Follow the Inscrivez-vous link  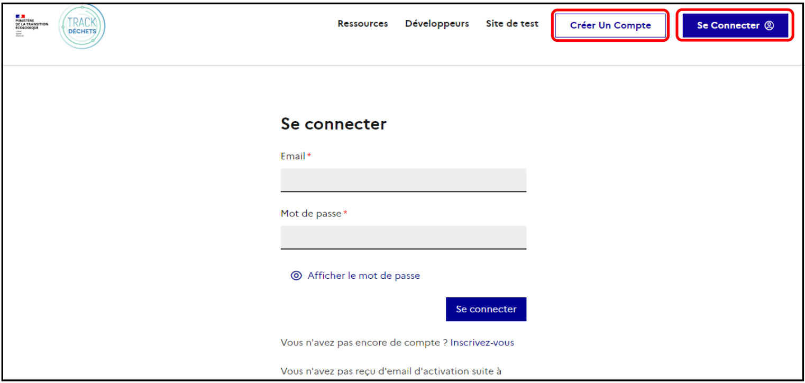tap(482, 343)
